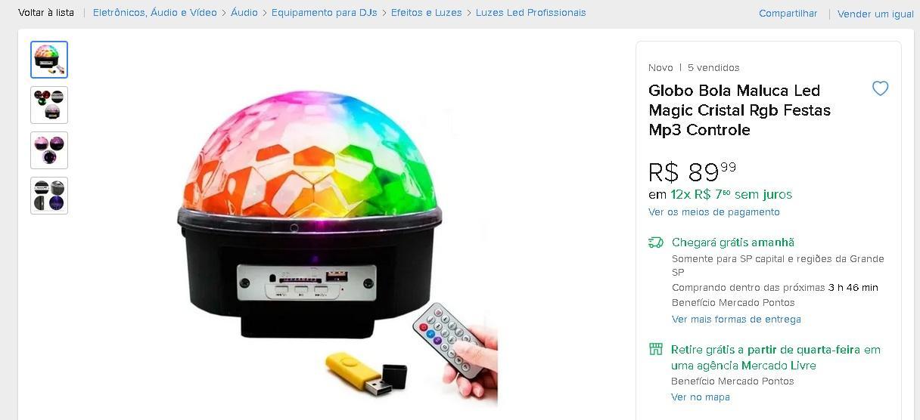This screenshot has height=420, width=920.
Task: Click the Ver no mapa link
Action: (x=701, y=397)
